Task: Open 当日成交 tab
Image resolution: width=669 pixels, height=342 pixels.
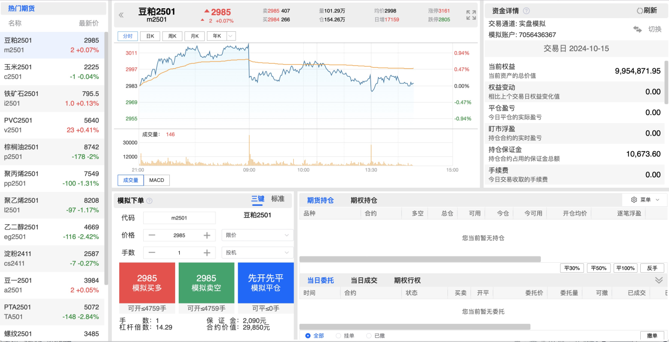Action: pyautogui.click(x=364, y=280)
